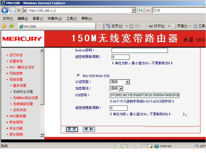Screen dimensions: 206x153
Task: Click the green Refresh page icon
Action: 140,10
